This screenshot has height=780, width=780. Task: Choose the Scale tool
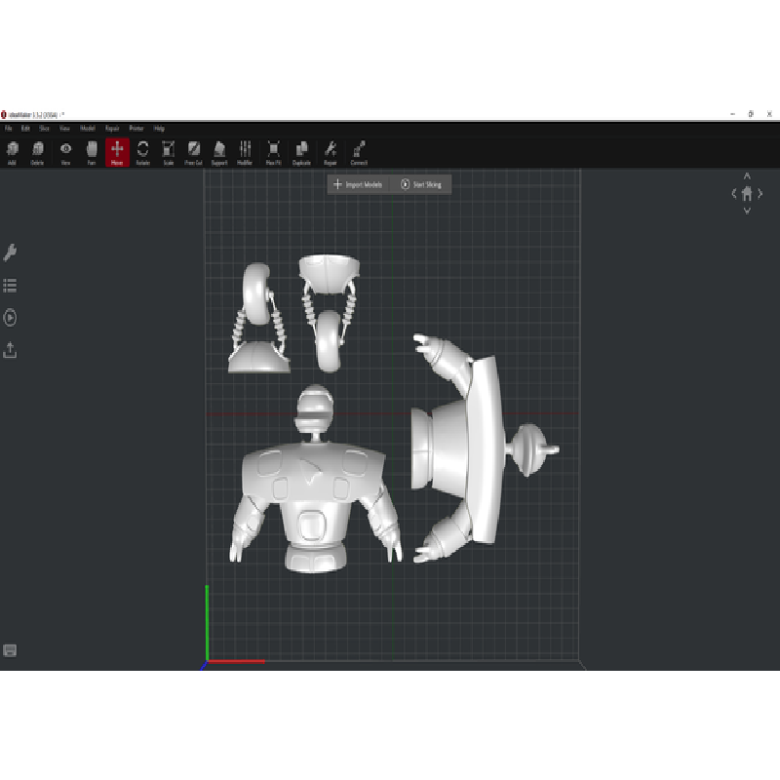(x=169, y=151)
